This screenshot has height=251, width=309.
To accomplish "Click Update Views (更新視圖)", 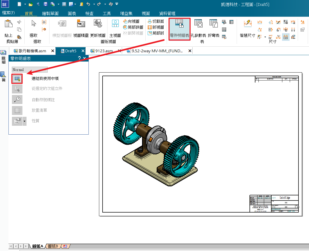I will tap(98, 28).
